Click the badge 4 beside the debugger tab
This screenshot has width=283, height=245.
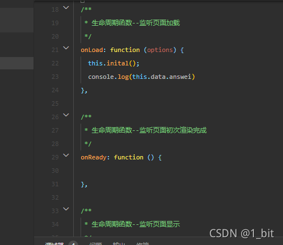[x=73, y=243]
